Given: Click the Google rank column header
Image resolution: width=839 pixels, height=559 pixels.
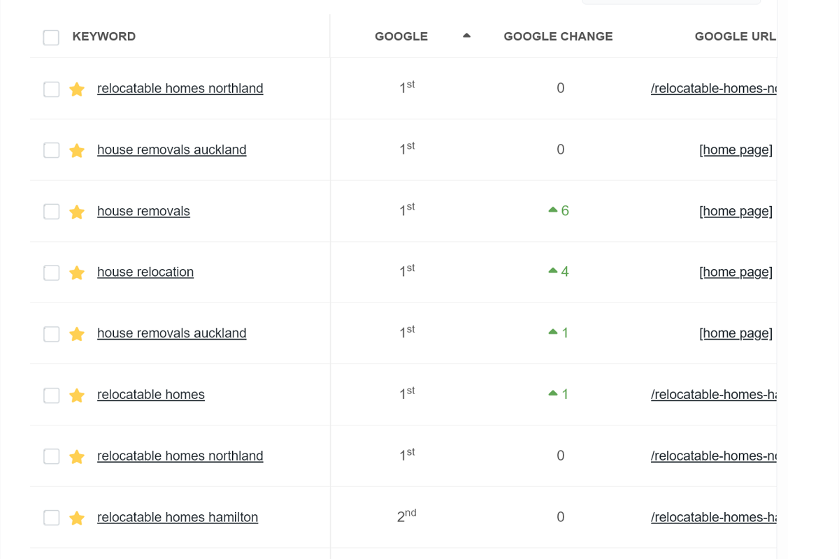Looking at the screenshot, I should click(x=401, y=36).
